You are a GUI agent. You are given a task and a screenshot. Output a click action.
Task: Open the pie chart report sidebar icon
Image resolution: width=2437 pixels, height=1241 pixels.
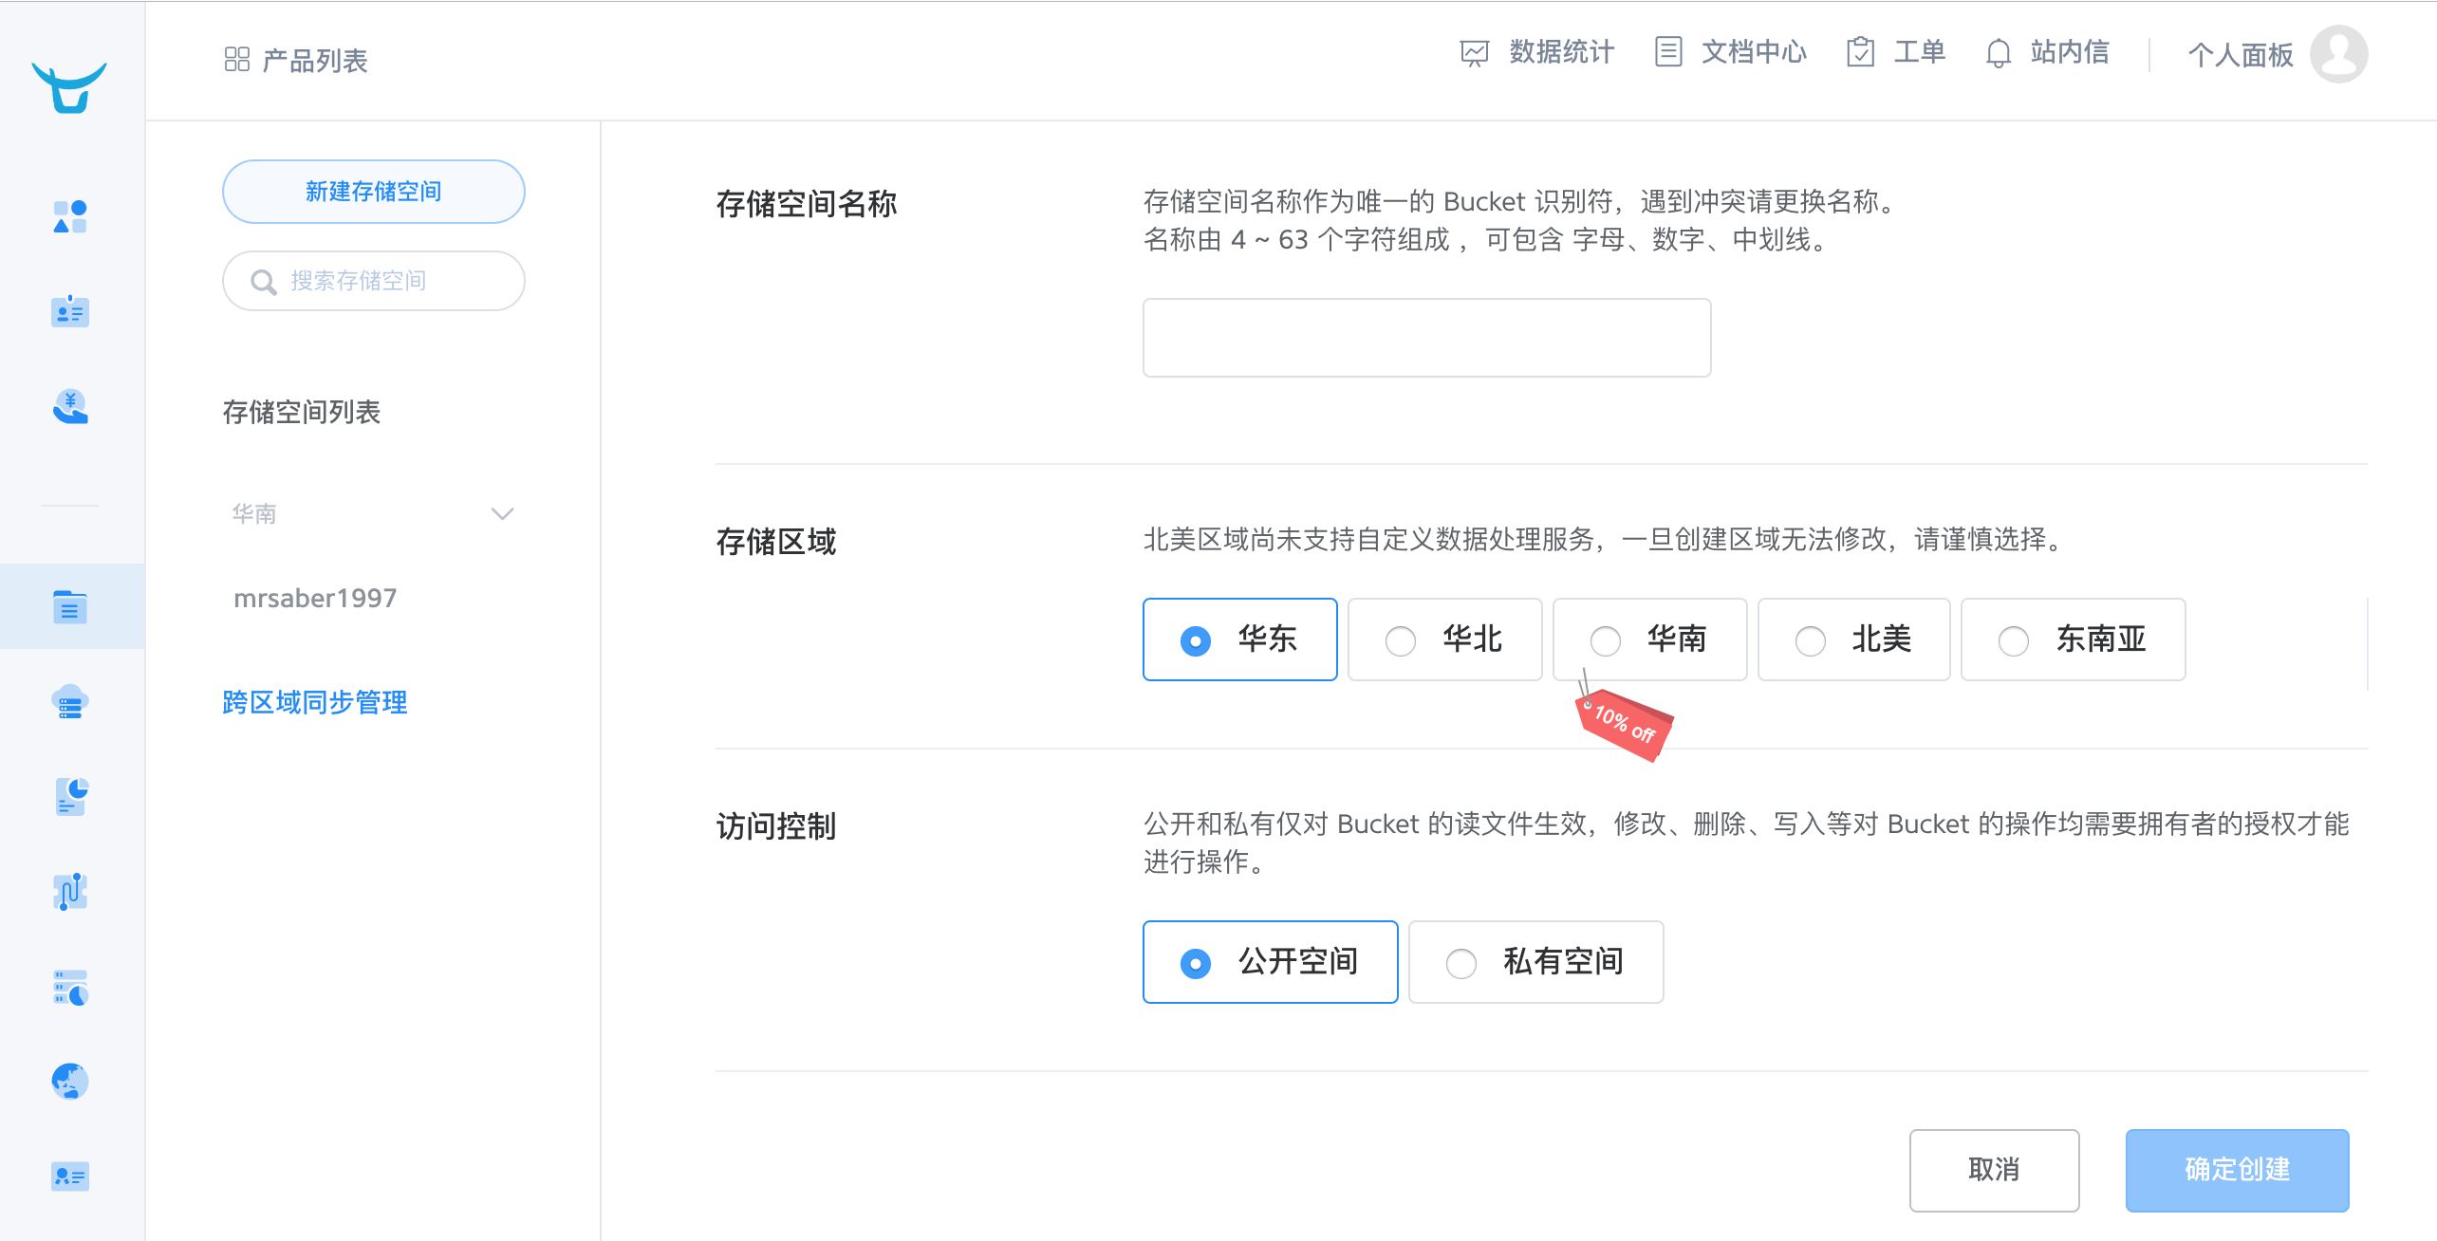(x=70, y=797)
